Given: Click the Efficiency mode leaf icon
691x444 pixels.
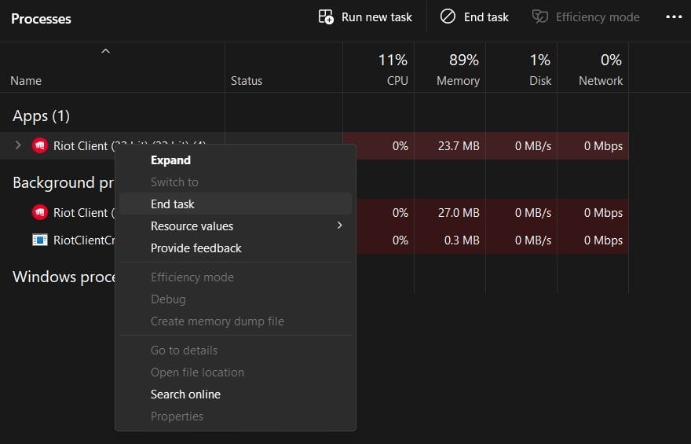Looking at the screenshot, I should (539, 17).
